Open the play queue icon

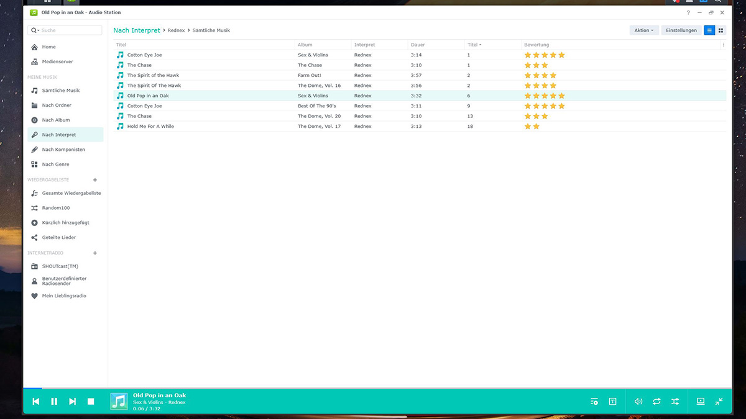point(594,402)
